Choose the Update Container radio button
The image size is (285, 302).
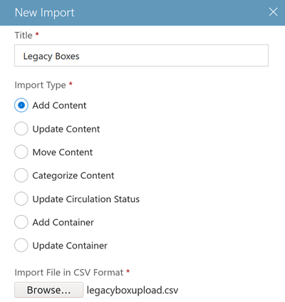tap(21, 245)
